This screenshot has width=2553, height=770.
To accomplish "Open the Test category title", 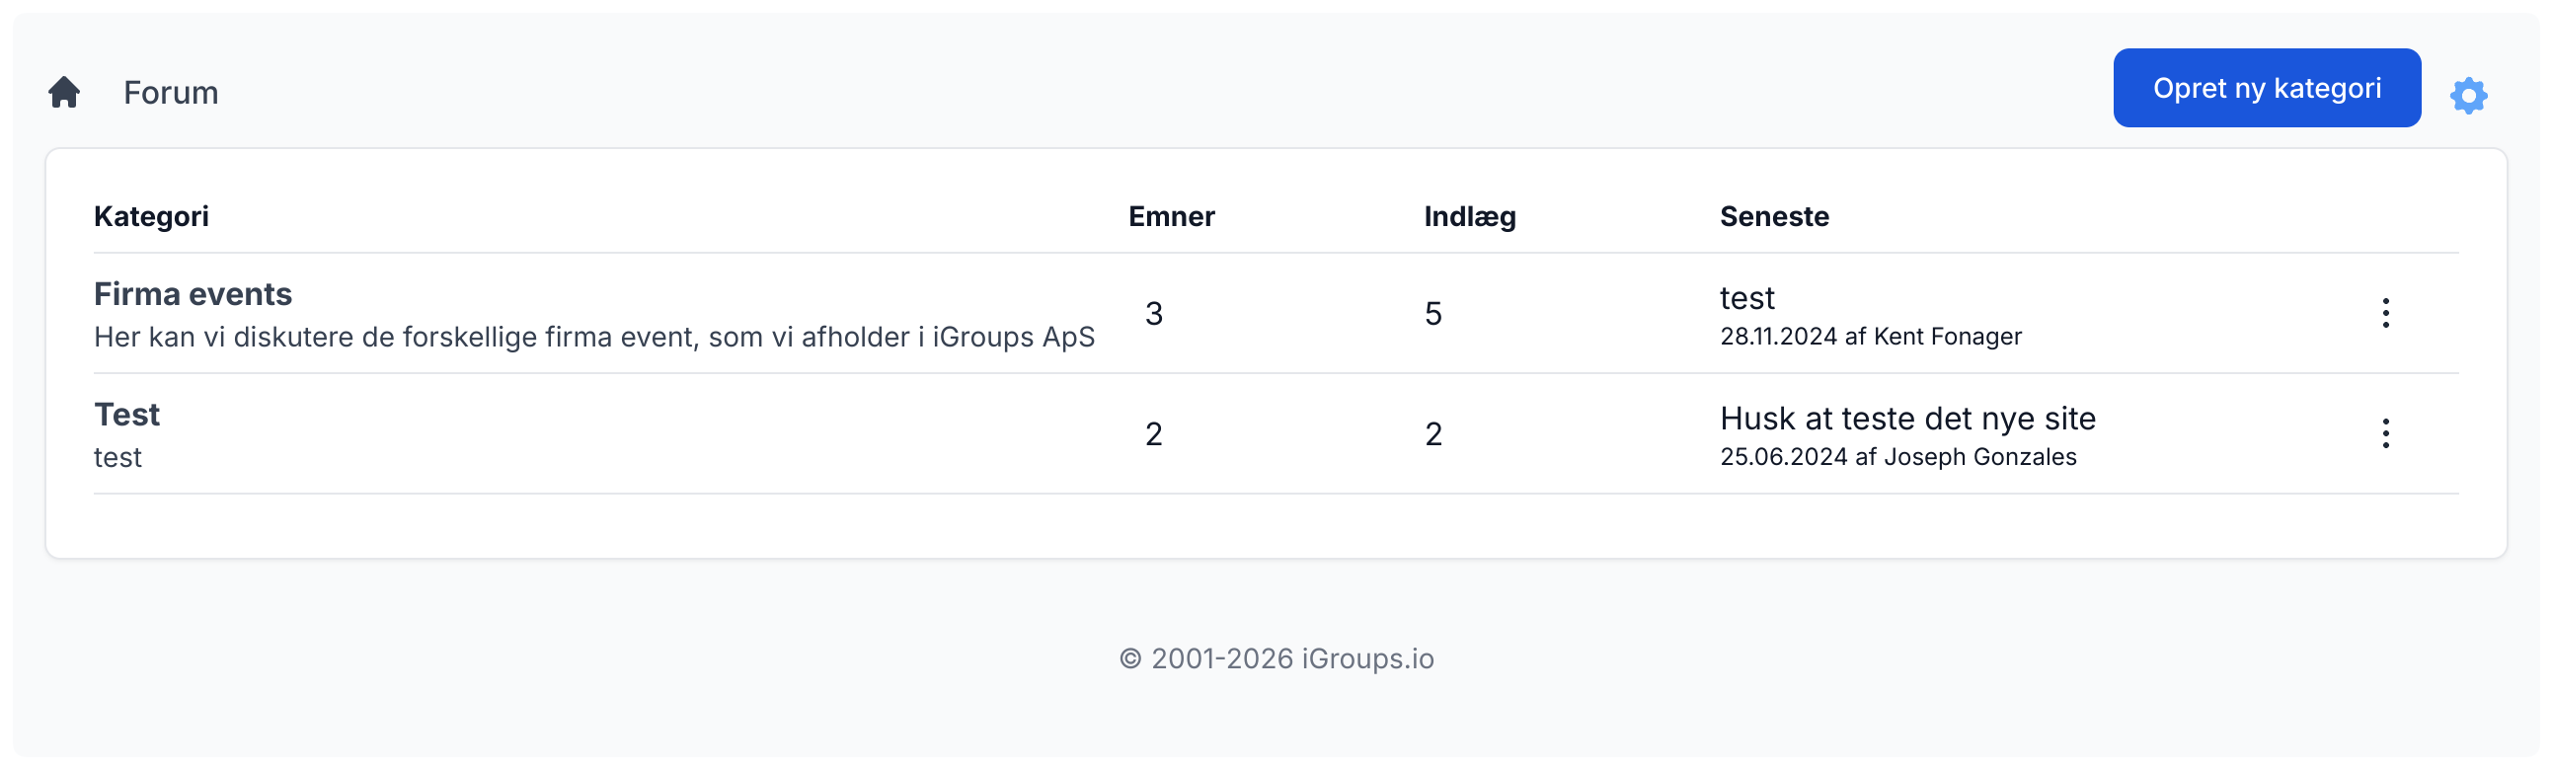I will (x=126, y=415).
